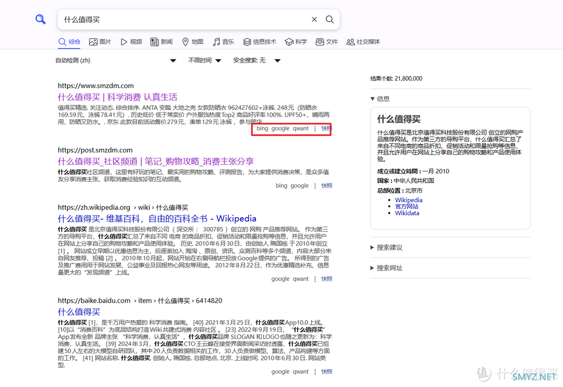The height and width of the screenshot is (387, 563).
Task: Open the 不限时间 time range dropdown
Action: [205, 60]
